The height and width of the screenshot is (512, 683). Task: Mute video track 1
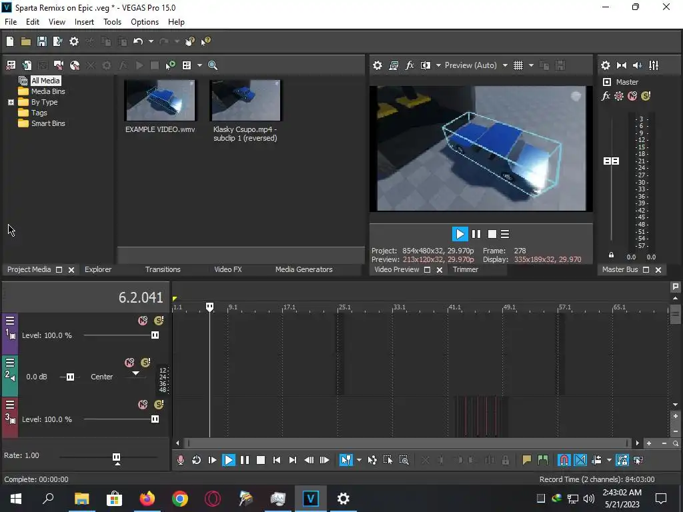click(x=143, y=321)
